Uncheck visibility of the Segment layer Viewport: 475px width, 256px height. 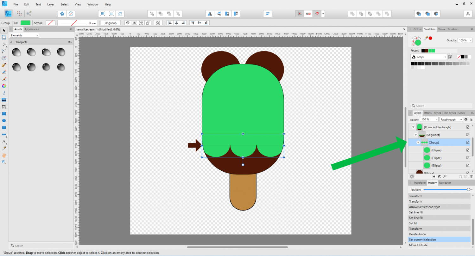pos(468,135)
